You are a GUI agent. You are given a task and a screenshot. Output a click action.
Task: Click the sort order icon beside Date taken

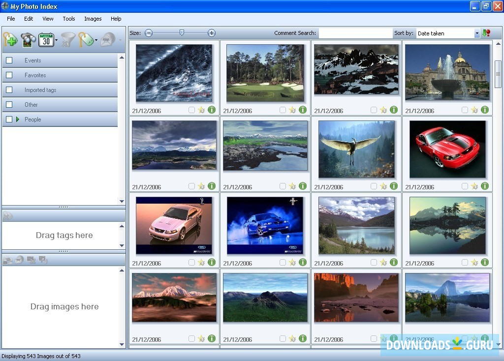click(487, 33)
